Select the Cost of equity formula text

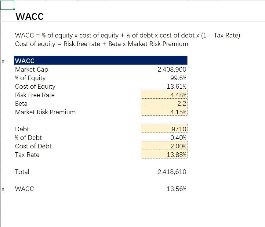point(102,44)
